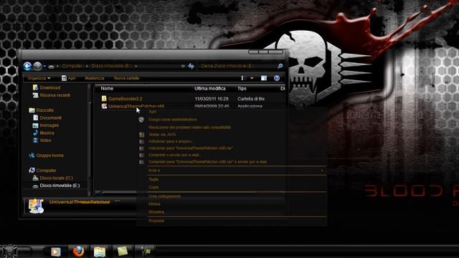Change the view with the view icon
Screen dimensions: 459x258
pos(244,78)
